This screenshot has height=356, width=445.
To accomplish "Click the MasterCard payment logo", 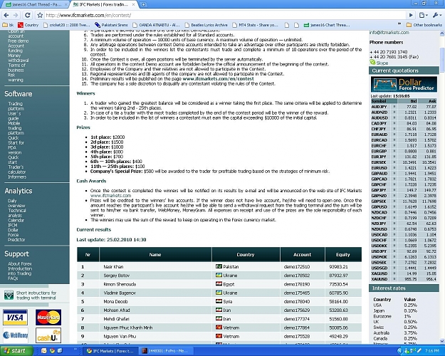I will point(48,317).
